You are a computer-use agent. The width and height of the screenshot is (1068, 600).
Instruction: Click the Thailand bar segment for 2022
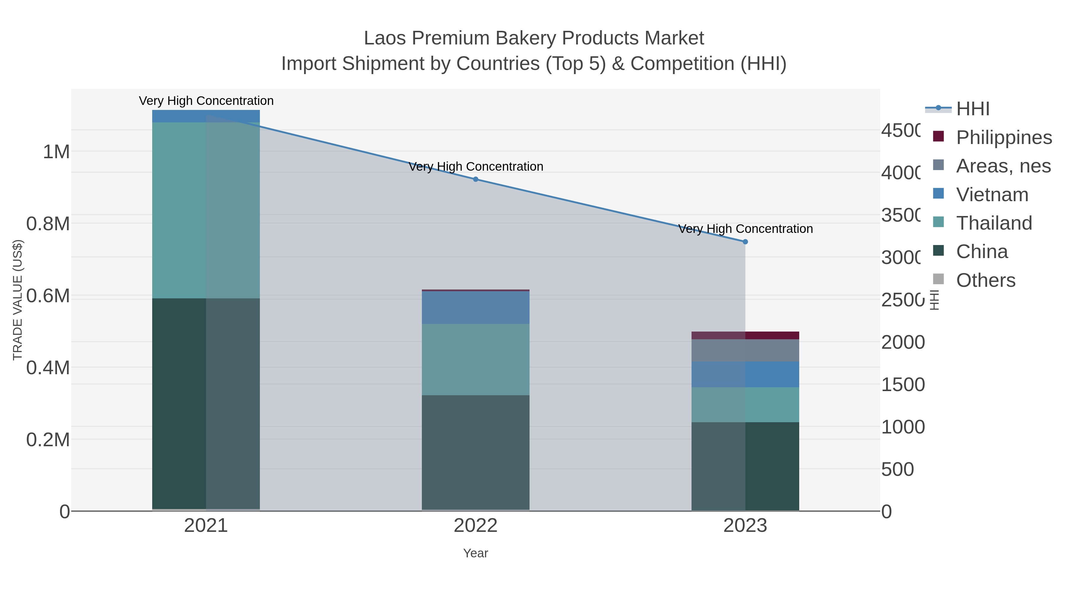[x=476, y=360]
